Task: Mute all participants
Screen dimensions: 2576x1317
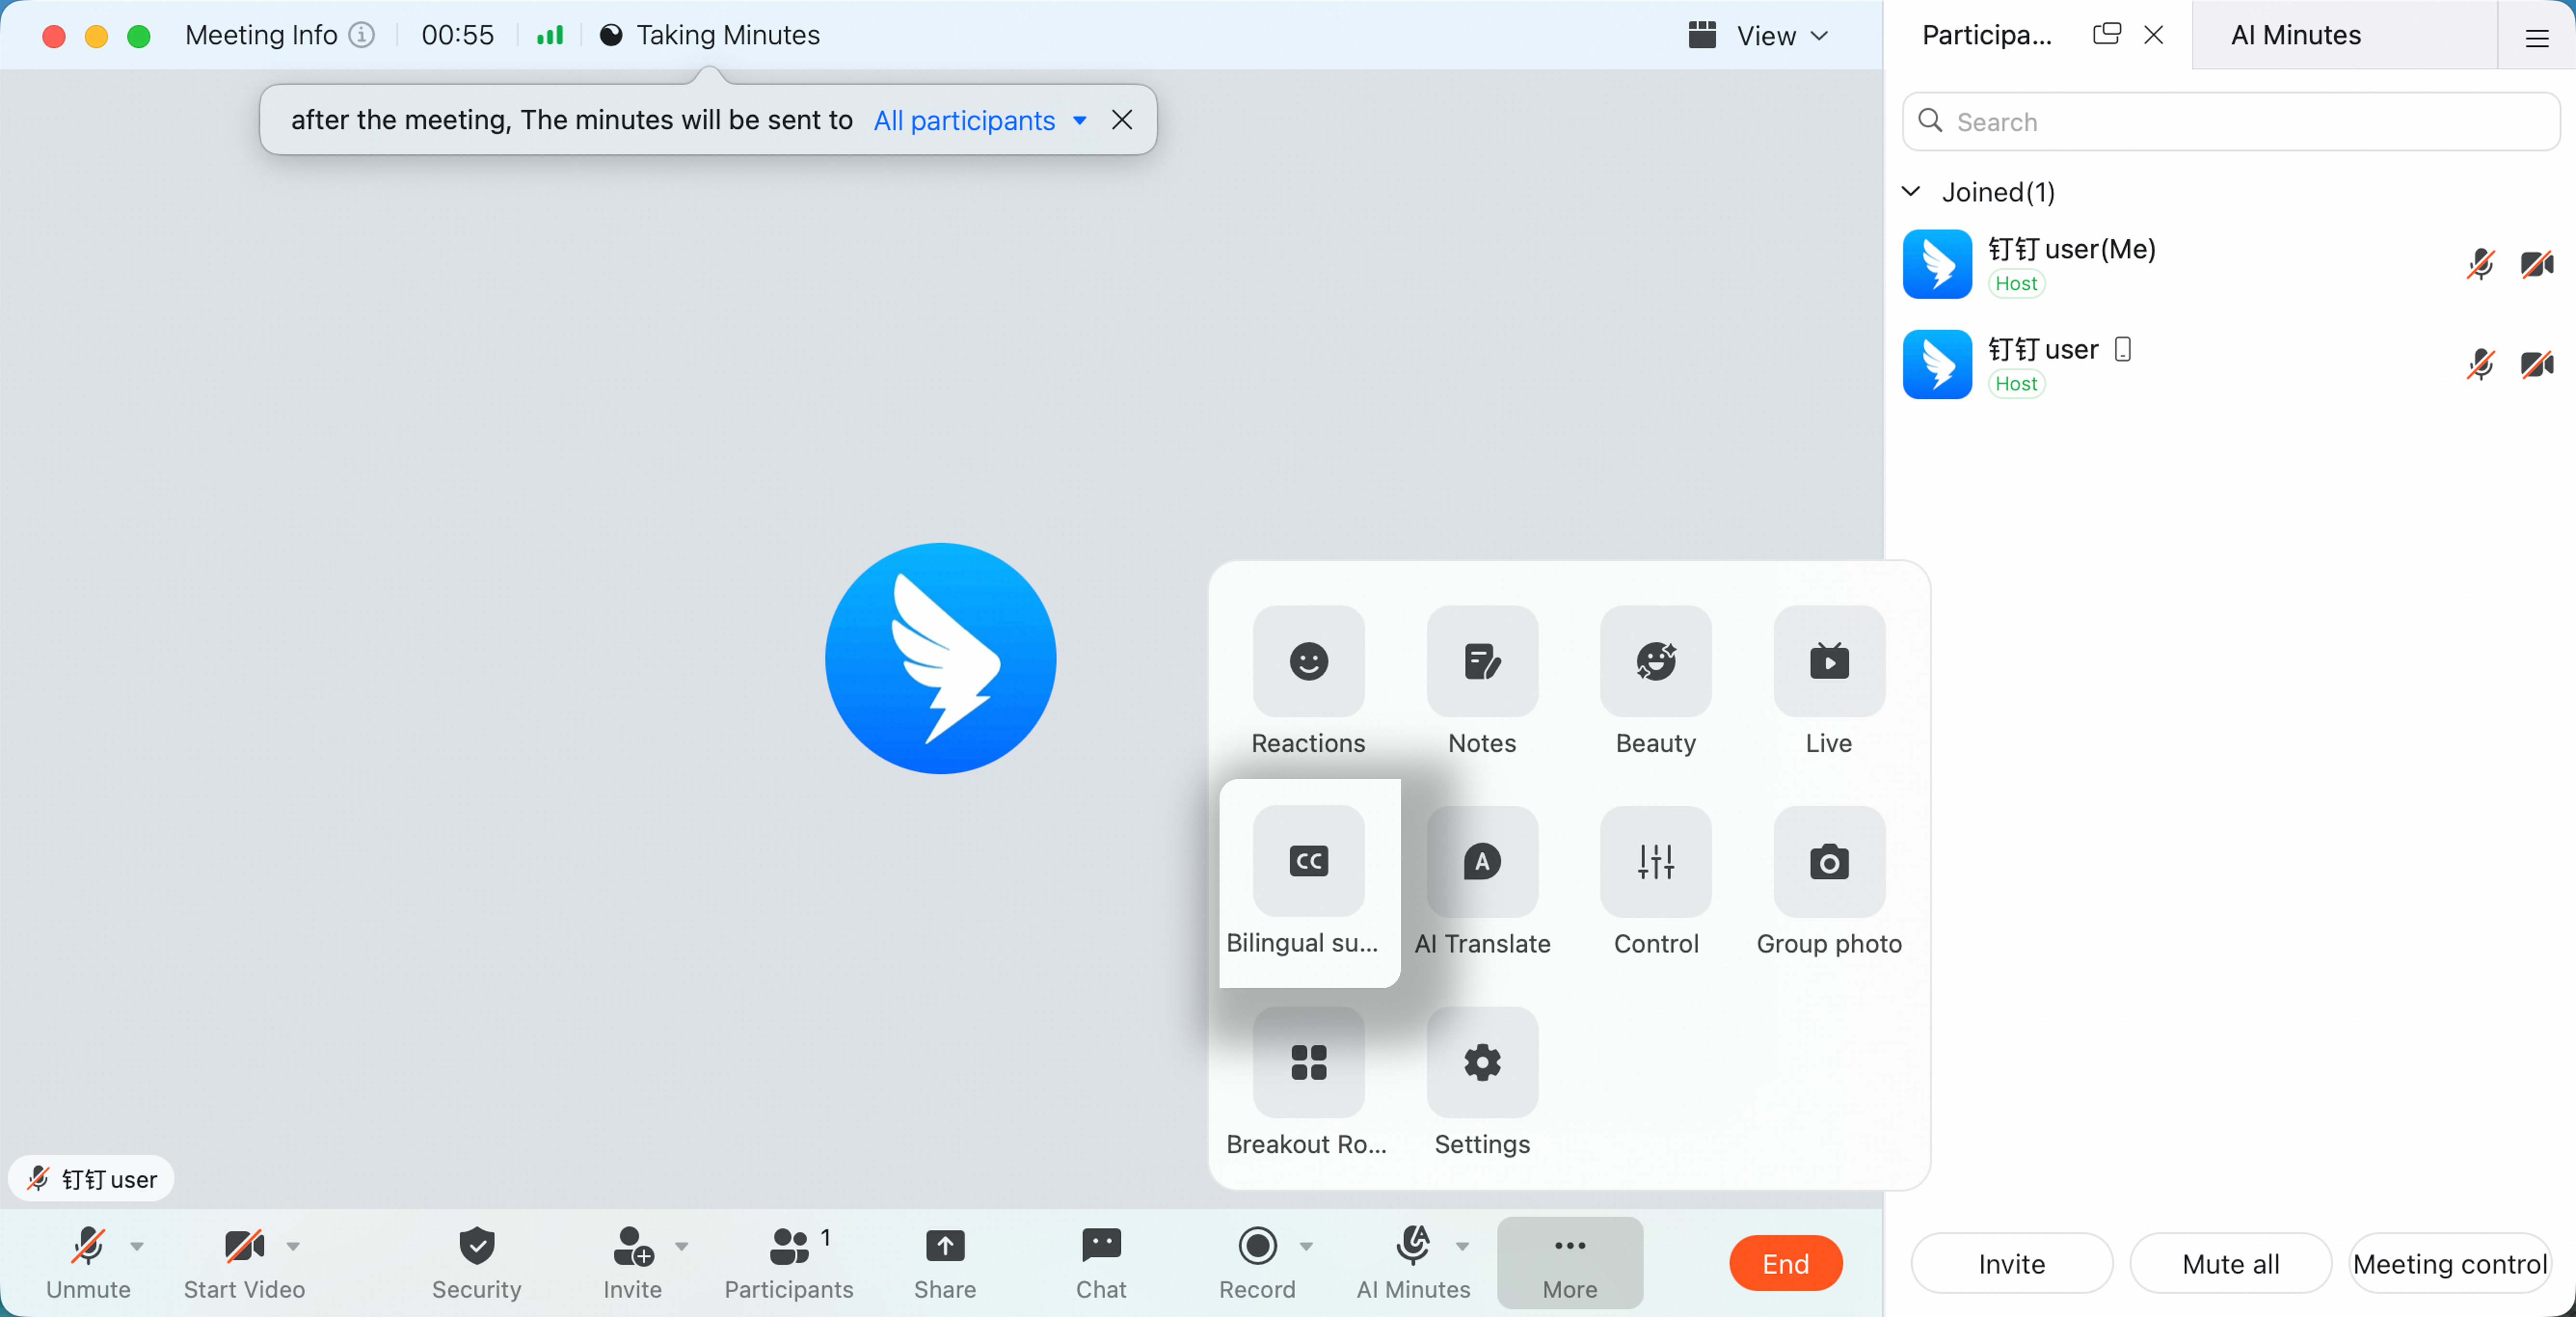Action: (x=2230, y=1264)
